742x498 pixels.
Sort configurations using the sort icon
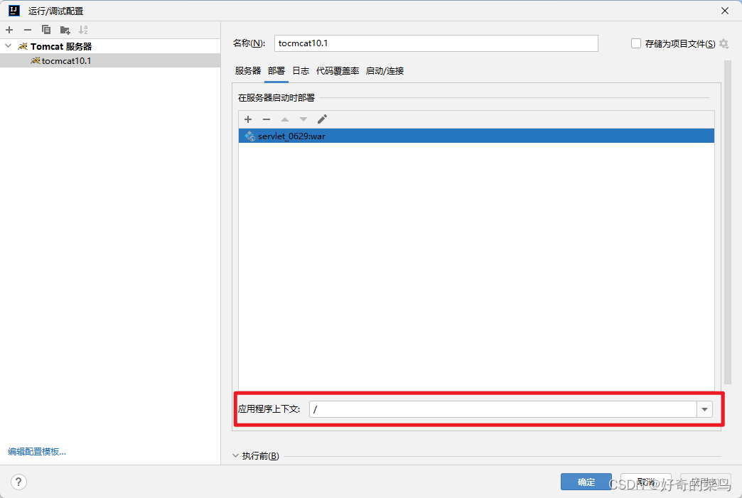pyautogui.click(x=83, y=29)
